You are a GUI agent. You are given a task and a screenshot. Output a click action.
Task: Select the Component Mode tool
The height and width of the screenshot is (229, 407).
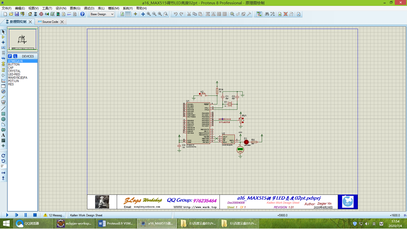tap(3, 37)
